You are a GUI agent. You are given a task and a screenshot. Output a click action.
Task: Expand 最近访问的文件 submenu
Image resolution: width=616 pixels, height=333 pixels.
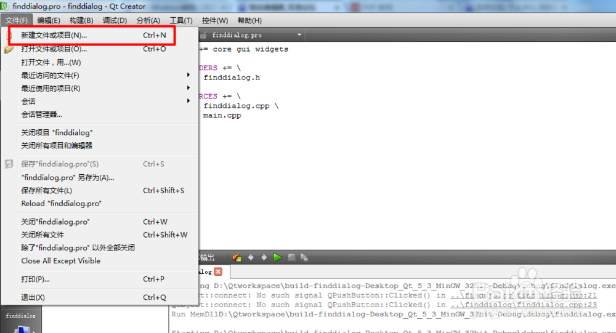click(x=188, y=75)
